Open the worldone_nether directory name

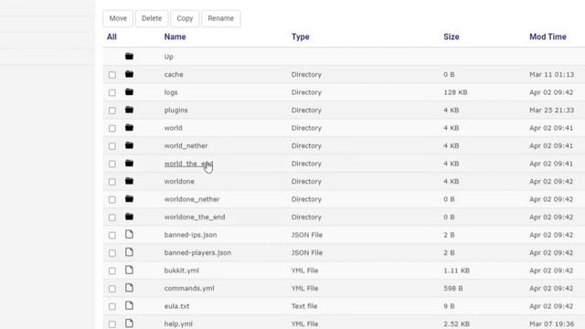pos(192,199)
